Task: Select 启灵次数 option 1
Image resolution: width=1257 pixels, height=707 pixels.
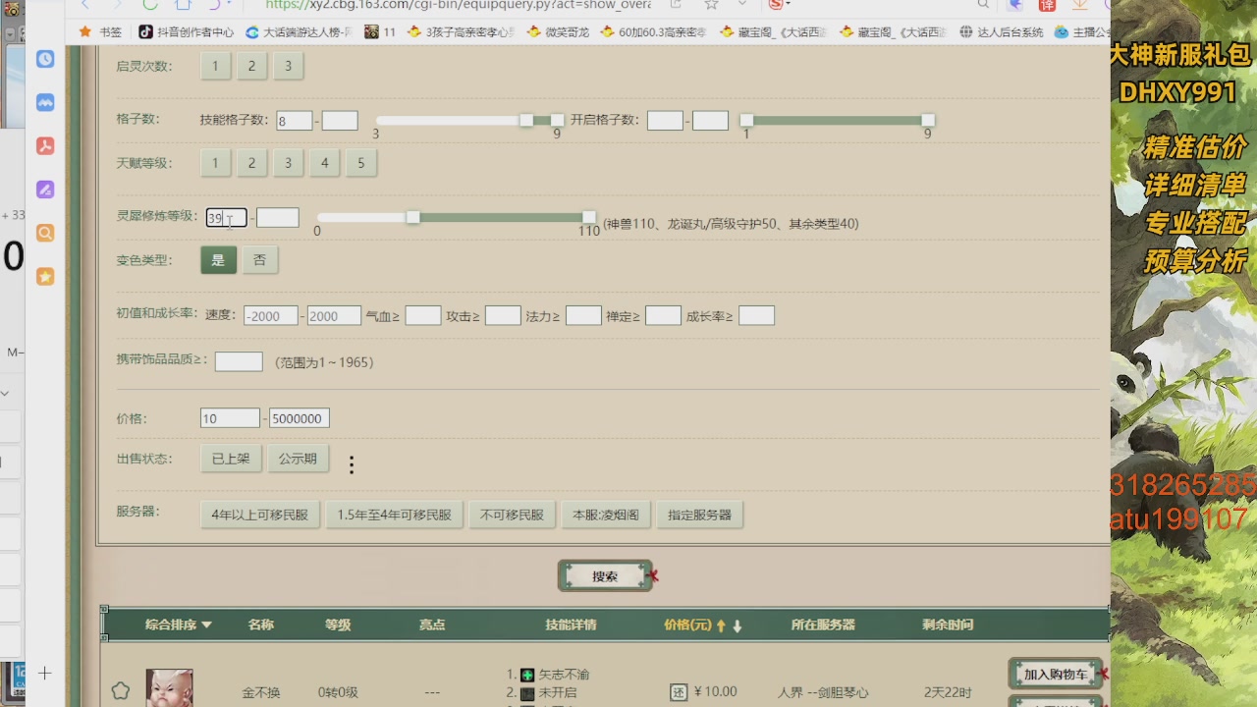Action: (215, 66)
